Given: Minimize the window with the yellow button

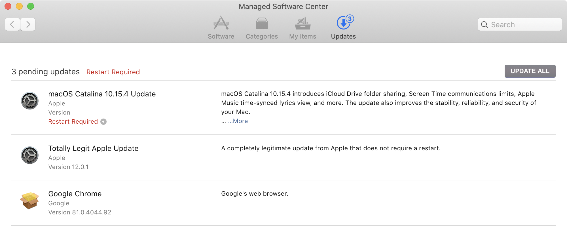Looking at the screenshot, I should click(x=19, y=6).
